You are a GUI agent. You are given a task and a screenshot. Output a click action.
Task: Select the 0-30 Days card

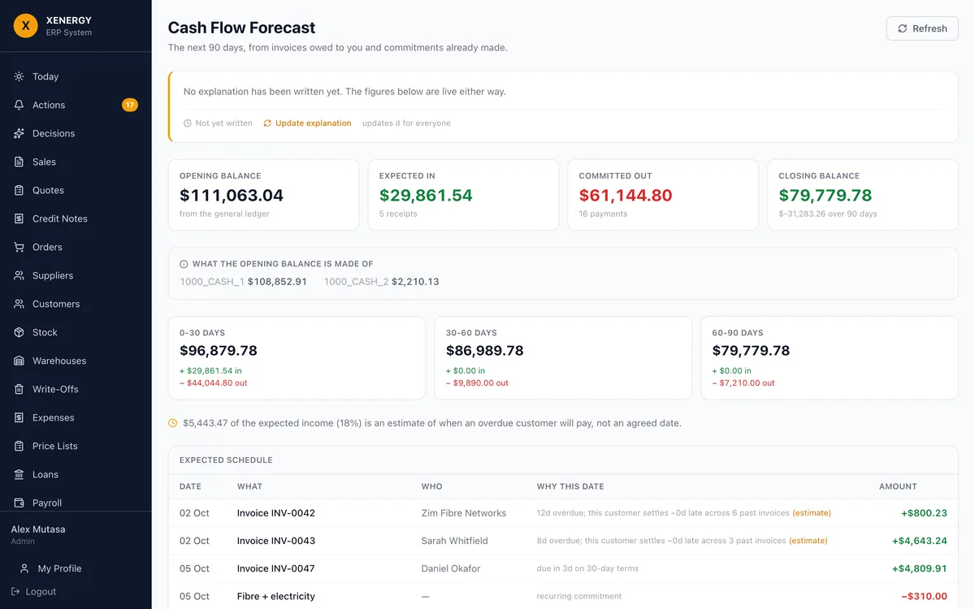tap(297, 358)
